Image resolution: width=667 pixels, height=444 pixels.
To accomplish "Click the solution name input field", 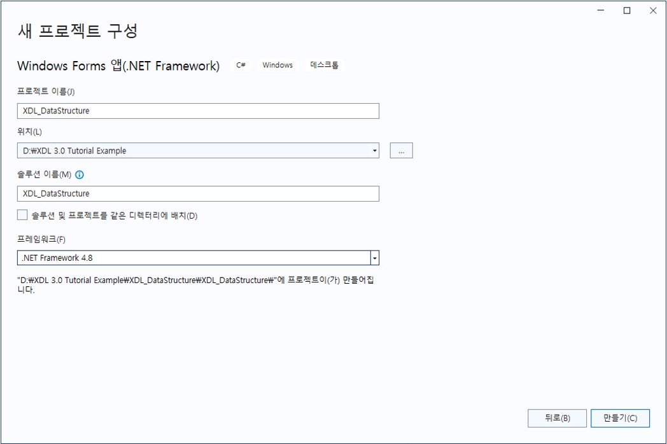I will coord(198,193).
